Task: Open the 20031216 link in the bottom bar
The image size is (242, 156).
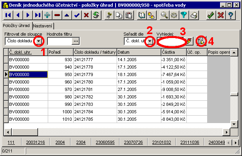Action: (x=35, y=142)
